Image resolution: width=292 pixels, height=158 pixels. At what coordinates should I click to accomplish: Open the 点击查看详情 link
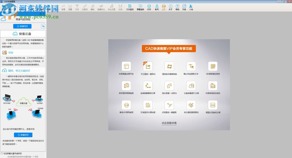click(169, 123)
